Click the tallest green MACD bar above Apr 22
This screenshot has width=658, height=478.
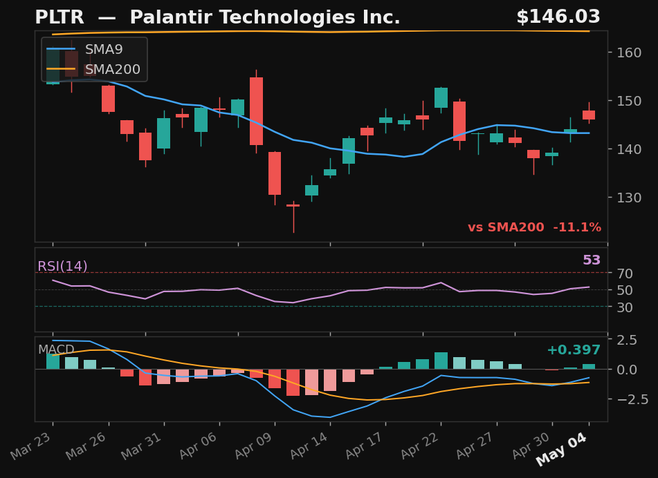click(x=441, y=361)
